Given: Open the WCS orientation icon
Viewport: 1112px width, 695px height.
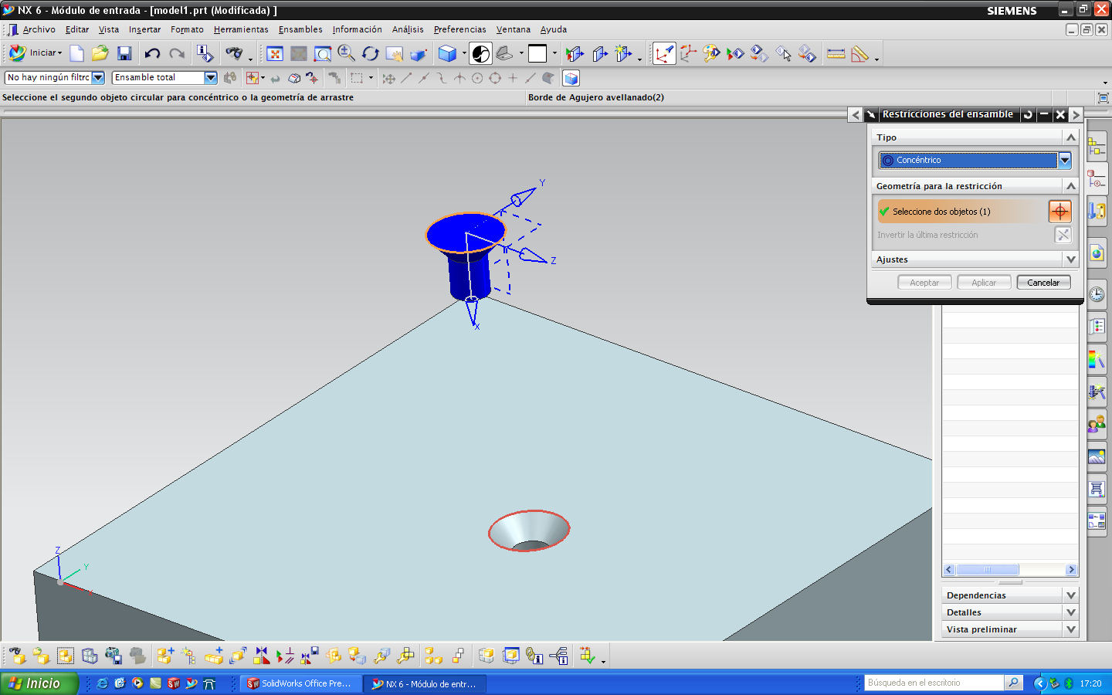Looking at the screenshot, I should 688,53.
